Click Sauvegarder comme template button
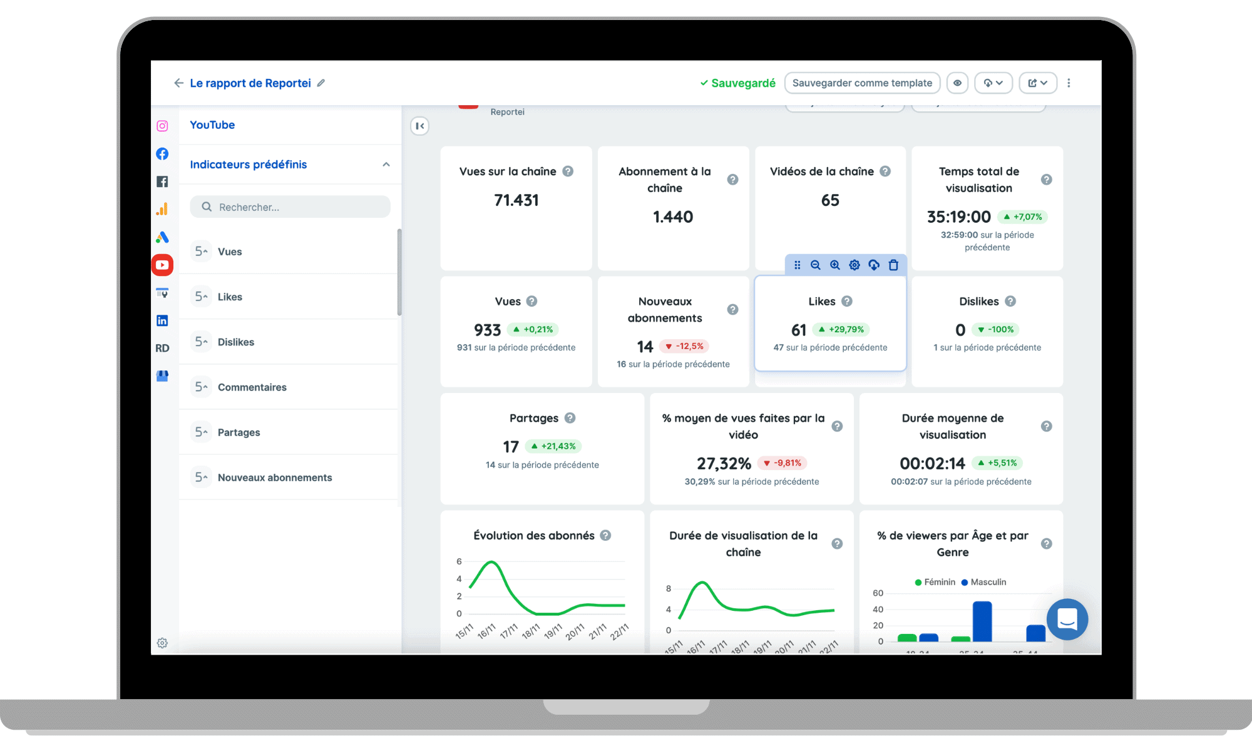 862,83
